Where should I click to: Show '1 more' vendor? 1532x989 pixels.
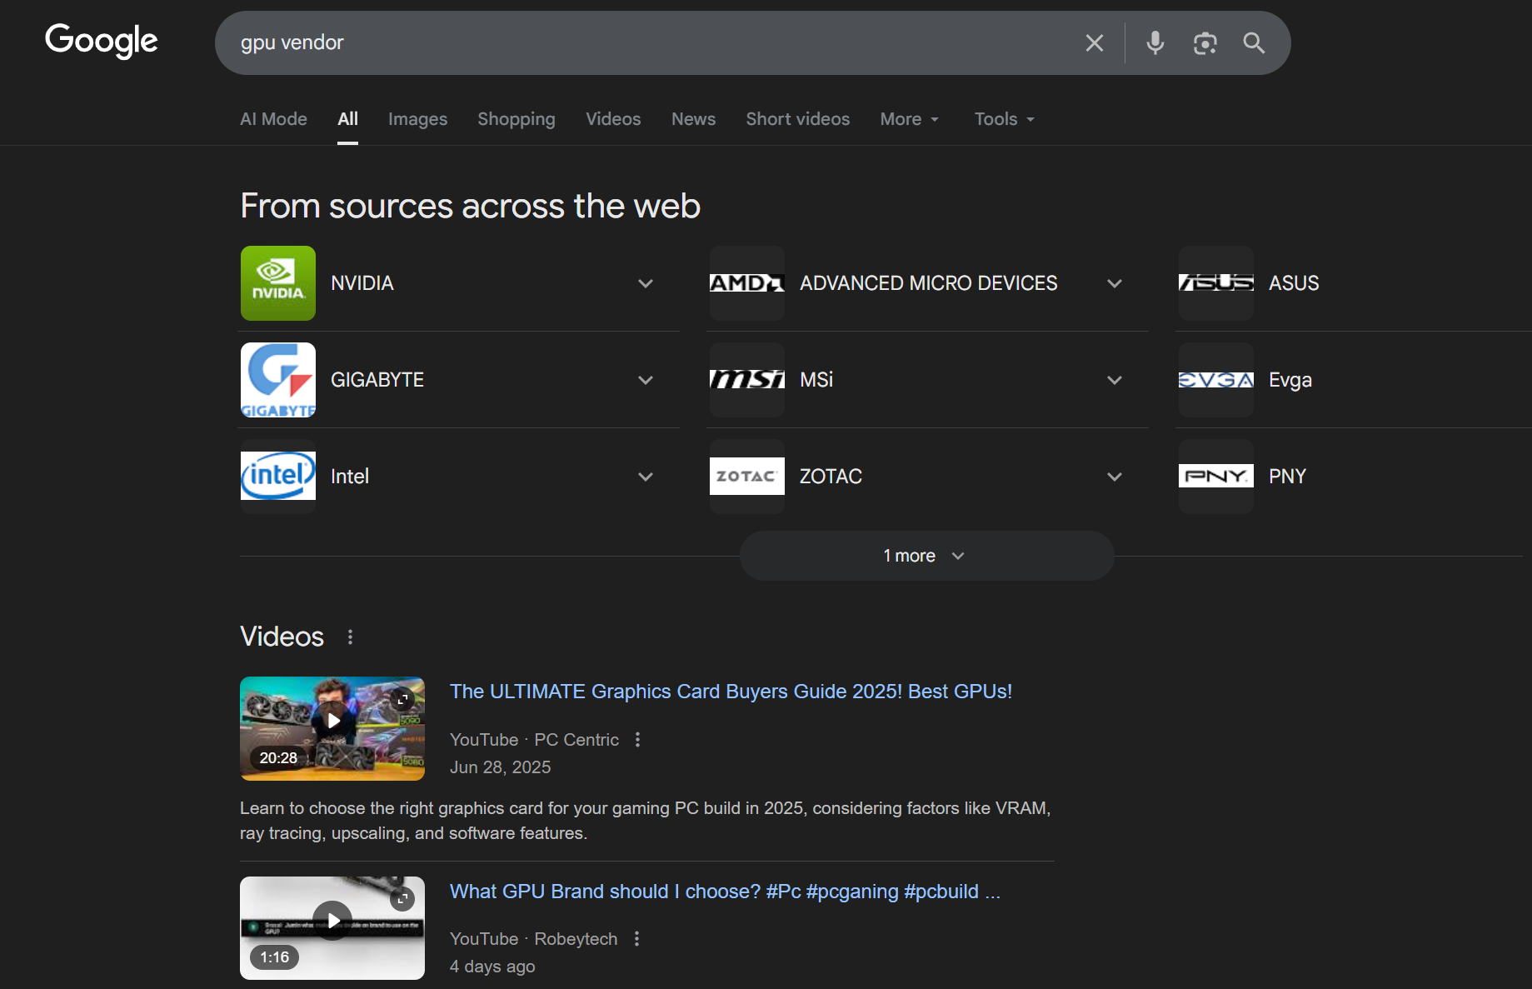926,556
